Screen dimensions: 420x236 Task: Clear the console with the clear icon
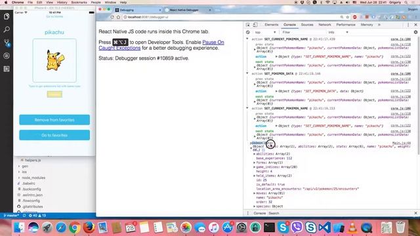248,32
